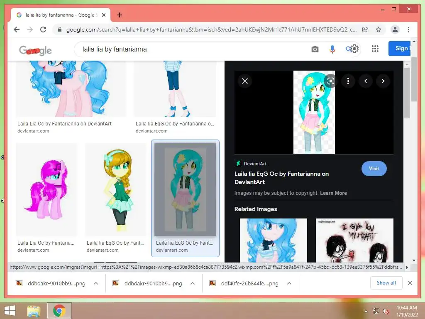This screenshot has height=319, width=425.
Task: Open the network tray icon
Action: pos(376,311)
